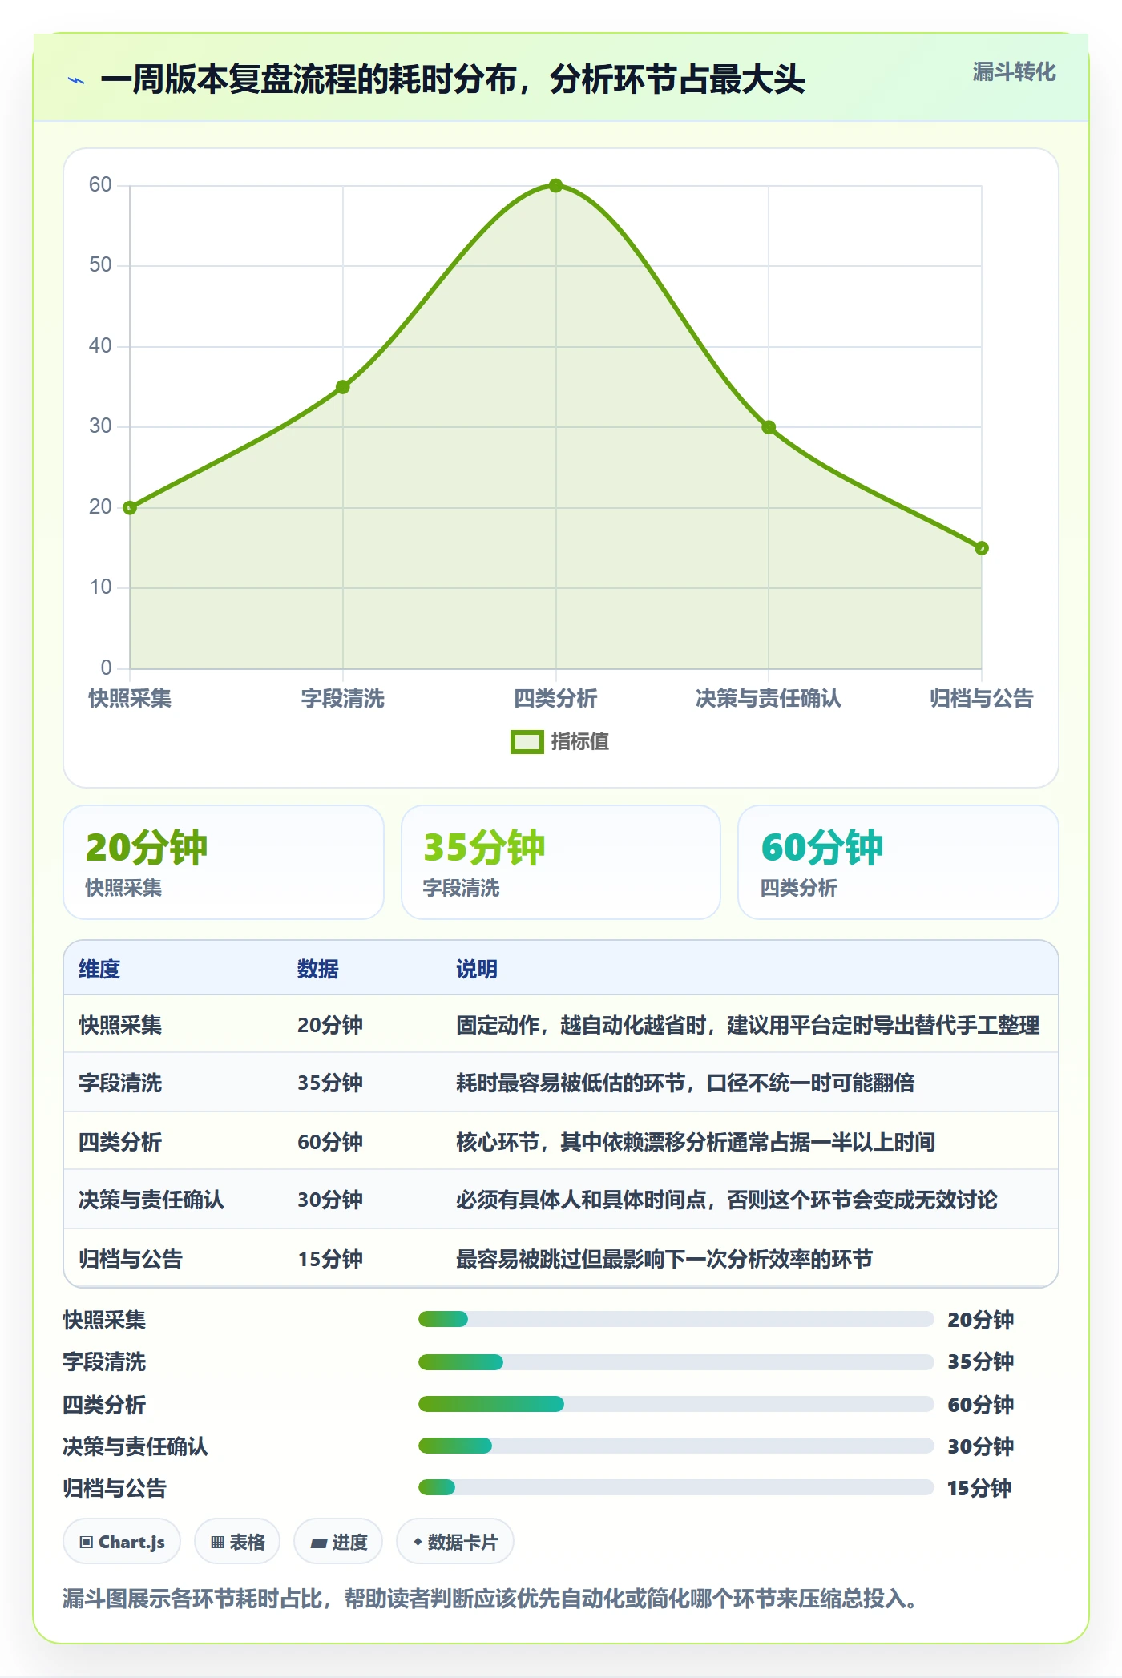Click the 四类分析 table row description

coord(696,1142)
